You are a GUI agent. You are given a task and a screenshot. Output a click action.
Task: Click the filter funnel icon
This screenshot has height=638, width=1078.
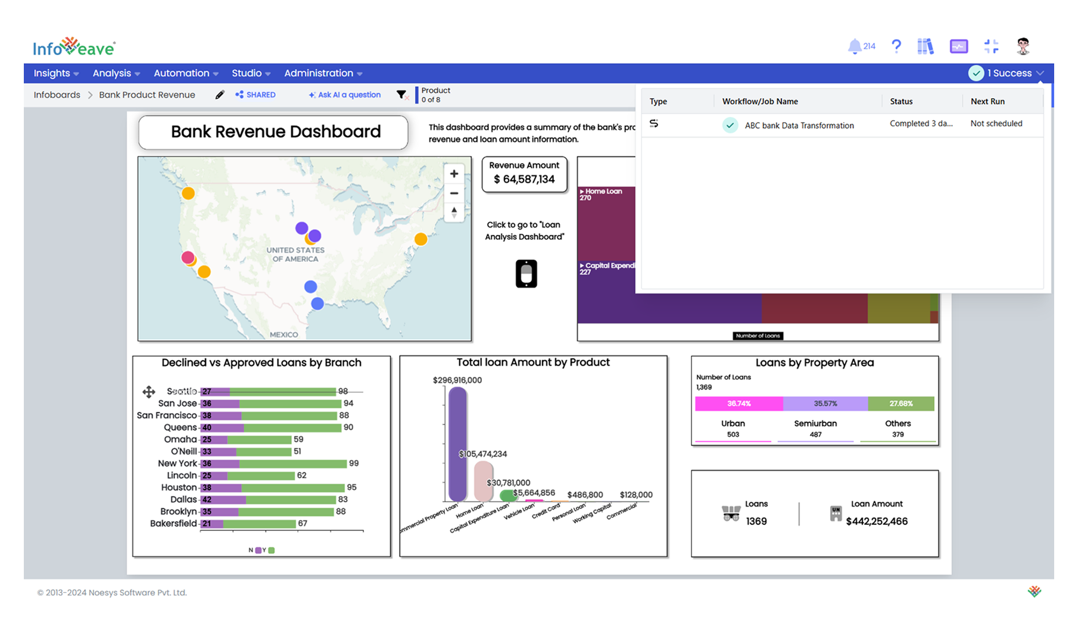(401, 95)
